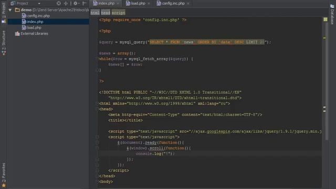Select config.inc.php in the project tree
This screenshot has height=189, width=336.
coord(38,16)
